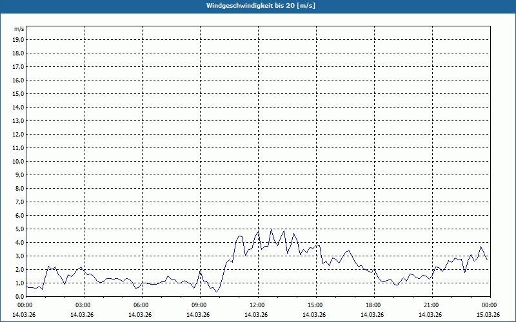The width and height of the screenshot is (516, 322).
Task: Click the 21:00 time axis label
Action: [x=432, y=305]
